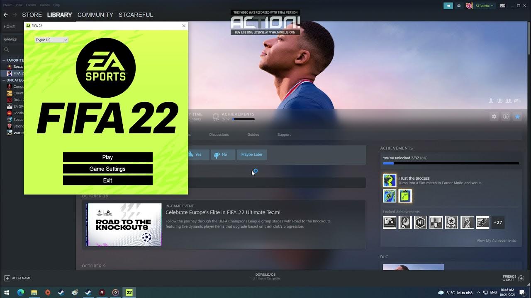The width and height of the screenshot is (531, 298).
Task: Open the English US language dropdown
Action: point(51,40)
